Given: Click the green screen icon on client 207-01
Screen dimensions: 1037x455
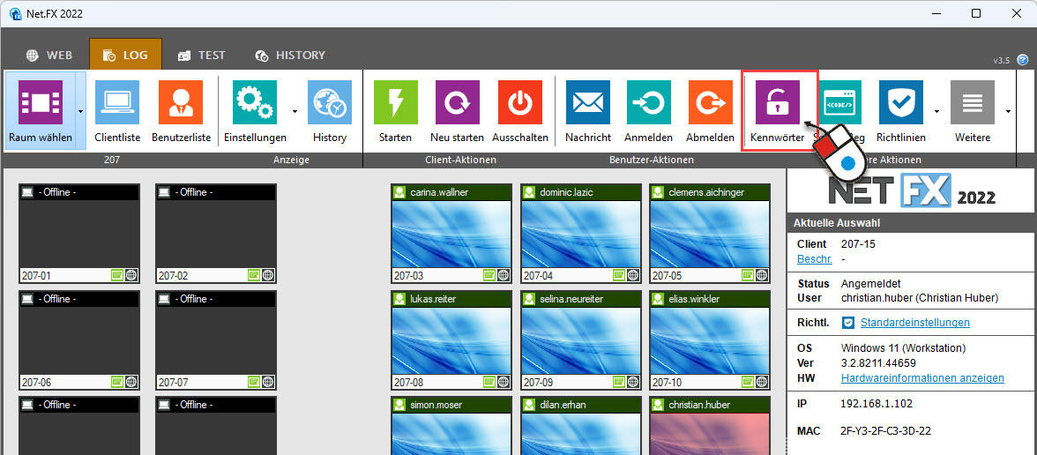Looking at the screenshot, I should 116,274.
